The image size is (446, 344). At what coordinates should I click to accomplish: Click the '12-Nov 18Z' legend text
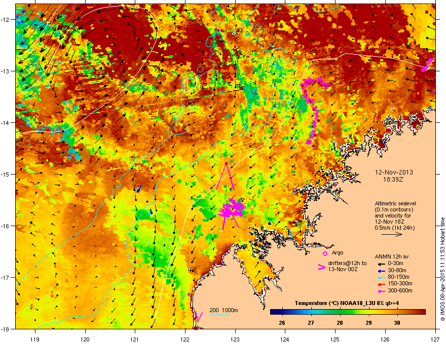click(x=389, y=222)
